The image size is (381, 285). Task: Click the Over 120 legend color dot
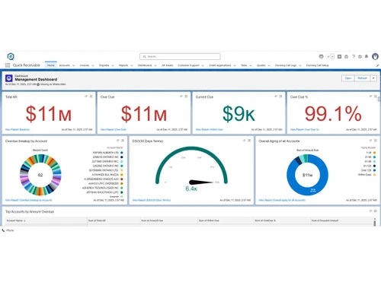coord(374,170)
